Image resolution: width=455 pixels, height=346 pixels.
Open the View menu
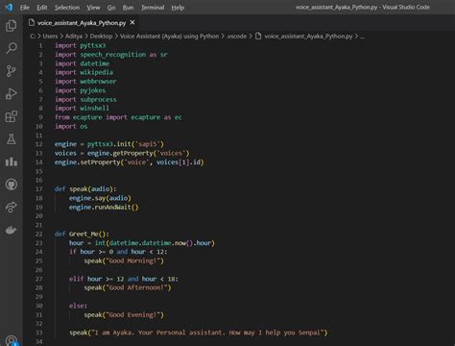(93, 8)
